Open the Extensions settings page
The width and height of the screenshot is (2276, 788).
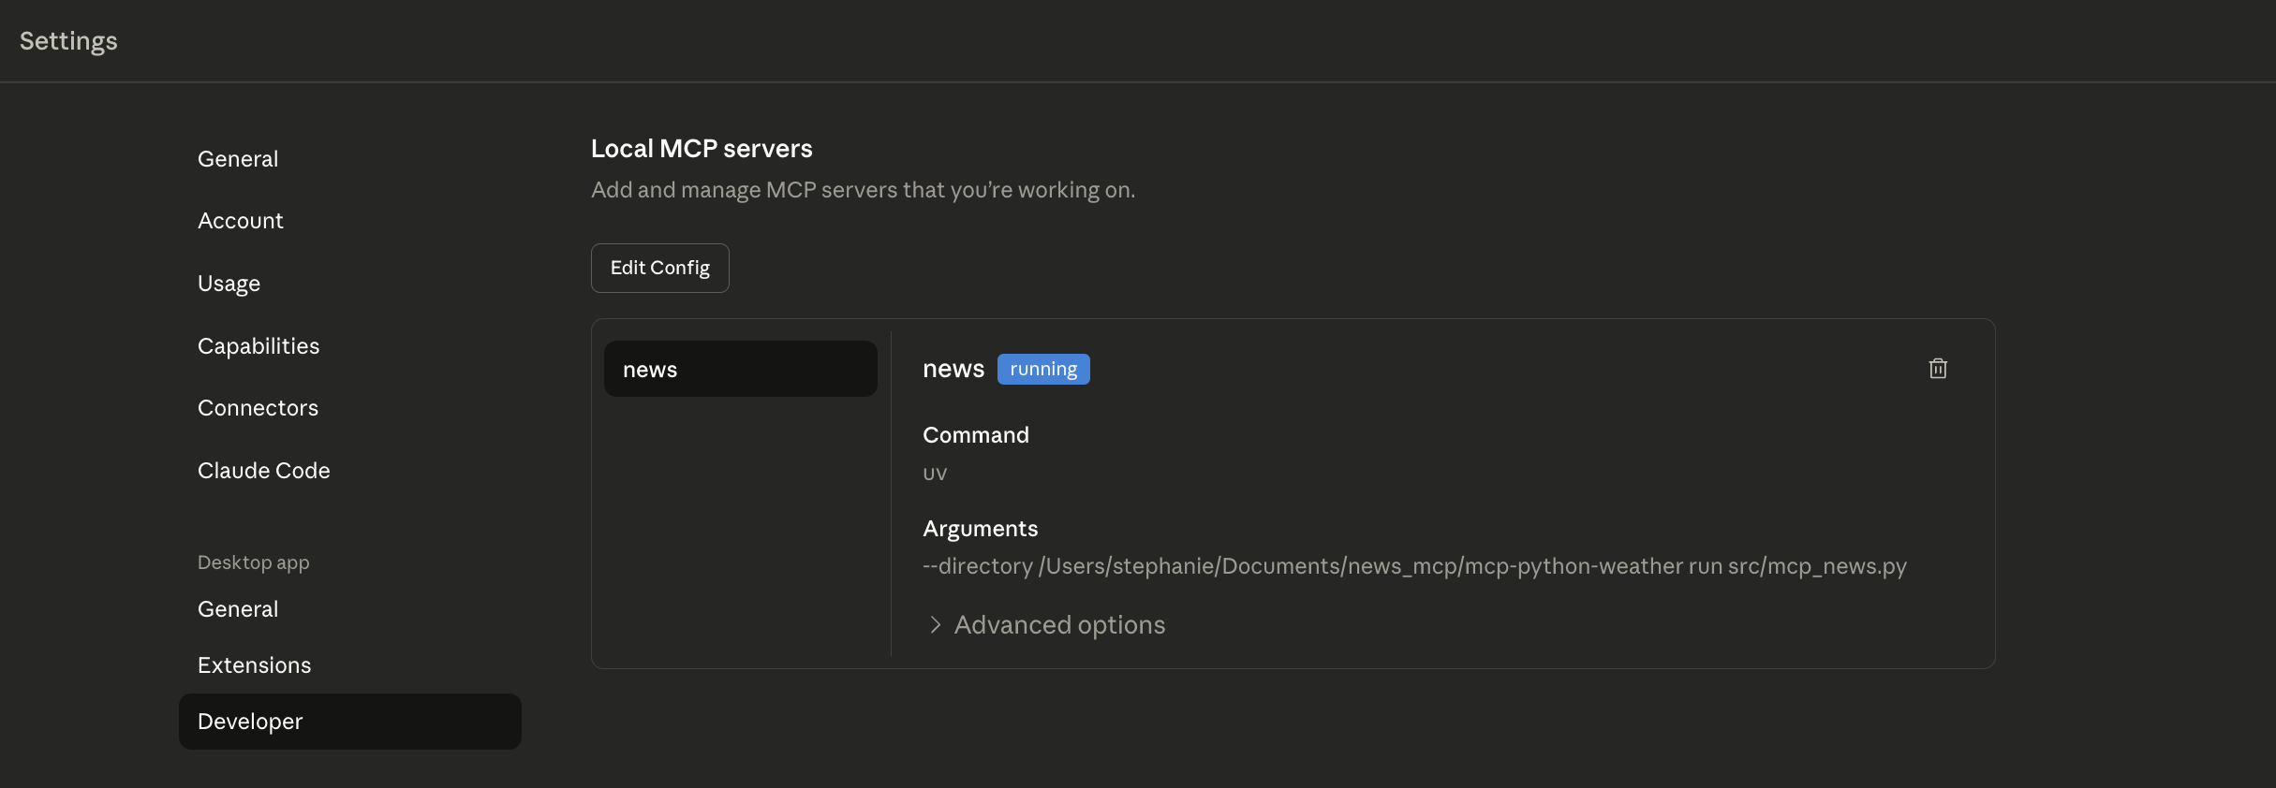tap(255, 665)
